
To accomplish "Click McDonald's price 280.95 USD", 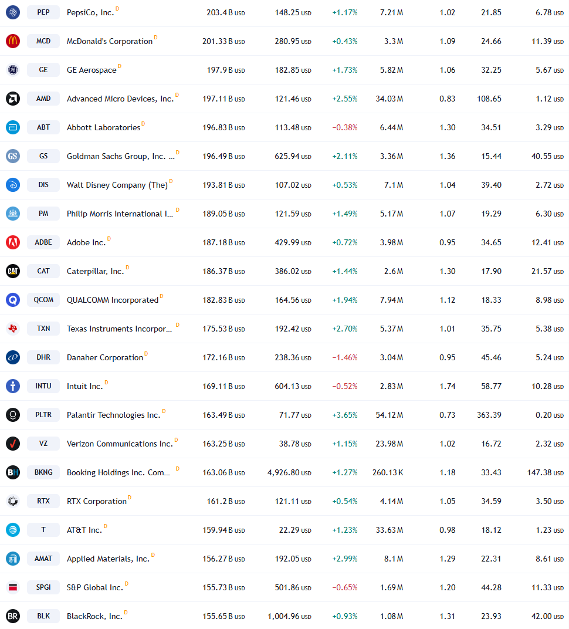I will (x=293, y=41).
